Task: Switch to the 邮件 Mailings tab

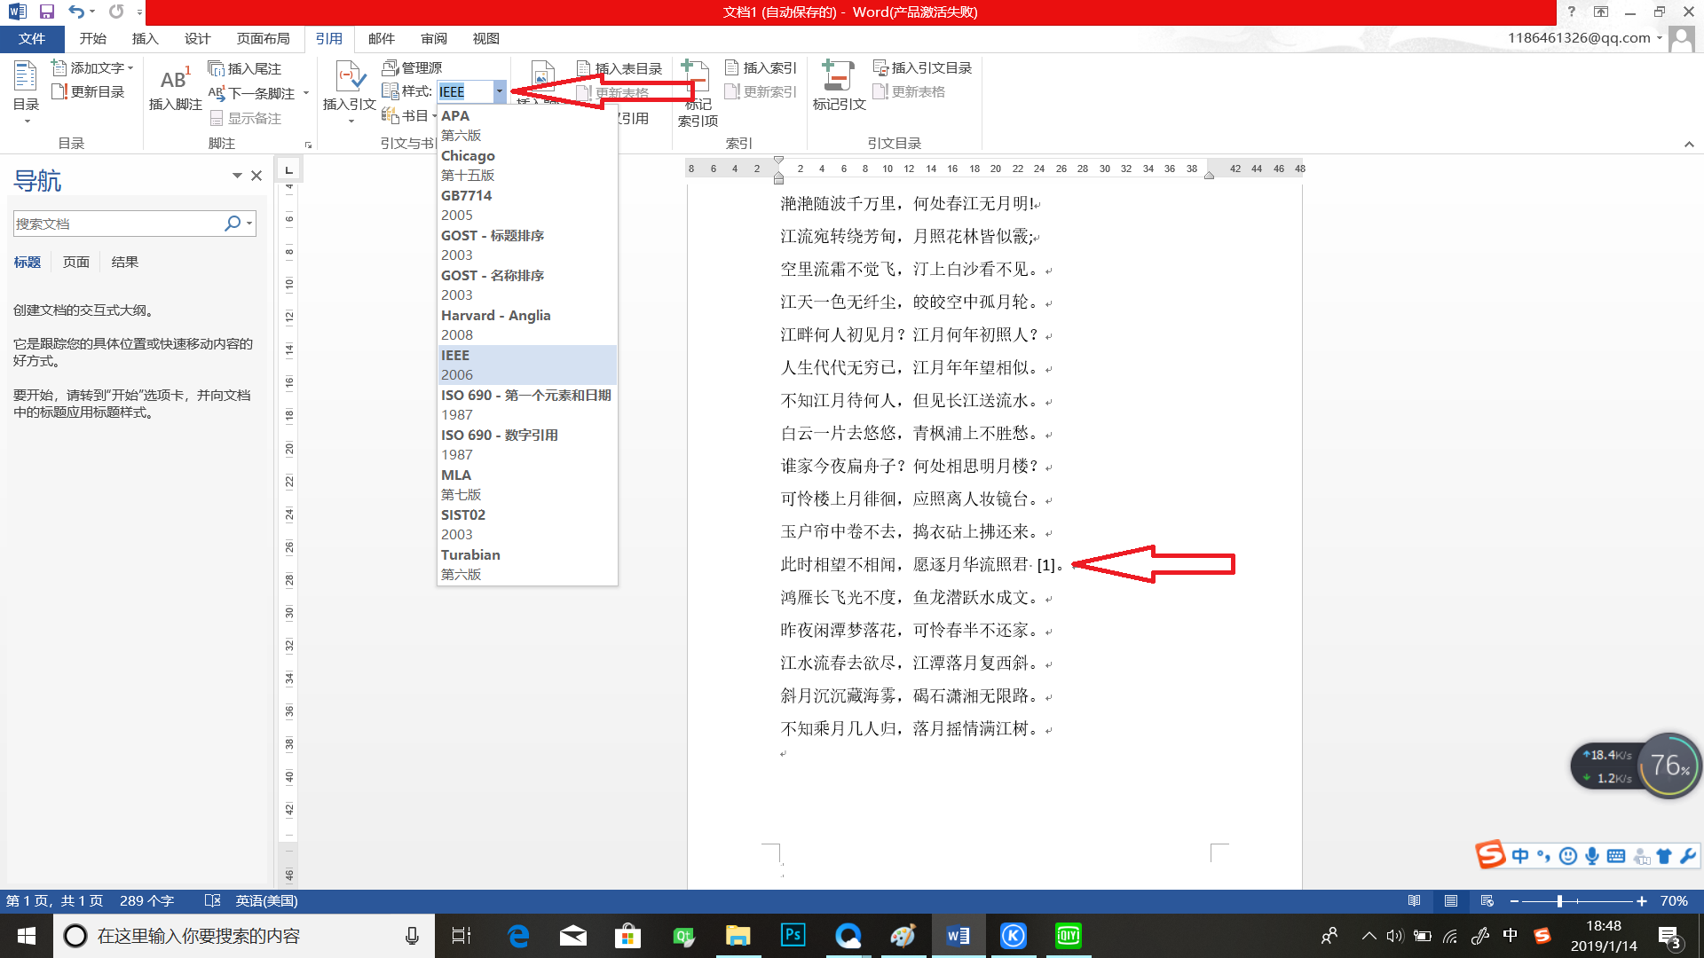Action: coord(382,39)
